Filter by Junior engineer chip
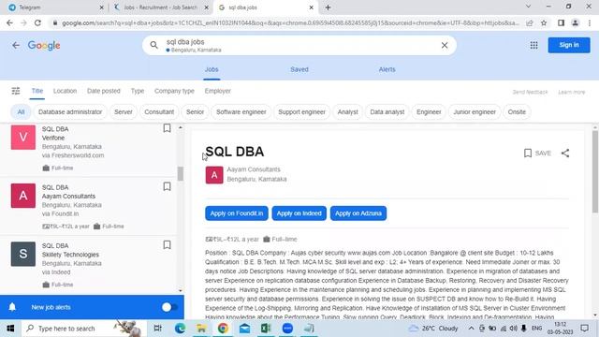The height and width of the screenshot is (337, 599). [475, 112]
